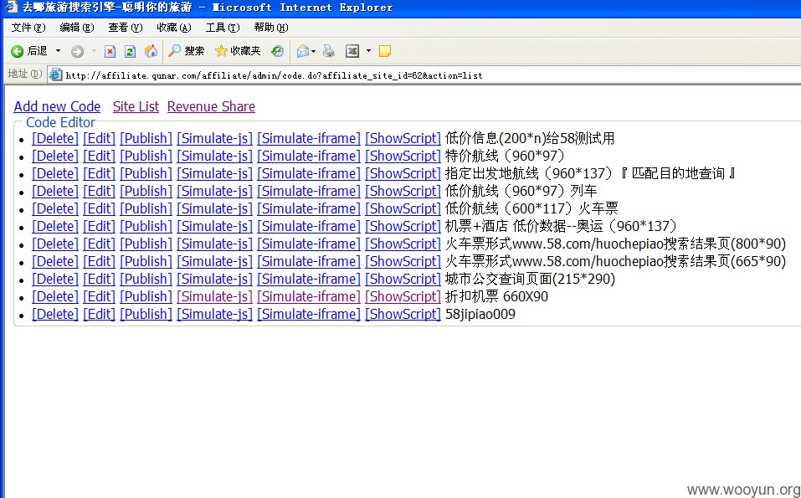801x498 pixels.
Task: Open the 编辑(E) menu
Action: tap(77, 28)
